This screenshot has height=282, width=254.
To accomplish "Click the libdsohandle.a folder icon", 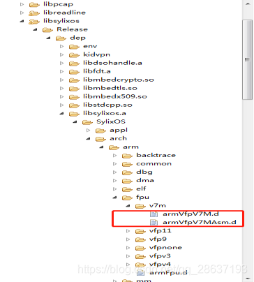I will [x=74, y=63].
